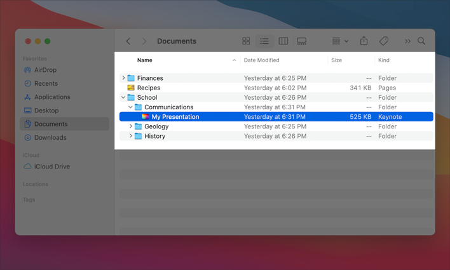Image resolution: width=450 pixels, height=270 pixels.
Task: Show more toolbar items via double chevron
Action: pos(407,41)
